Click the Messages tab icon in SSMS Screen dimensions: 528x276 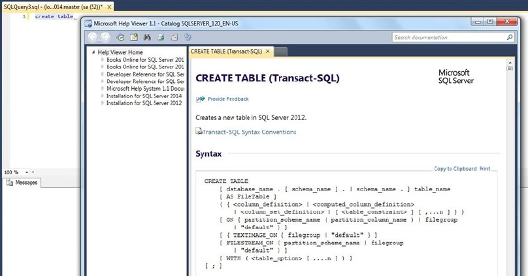point(10,183)
